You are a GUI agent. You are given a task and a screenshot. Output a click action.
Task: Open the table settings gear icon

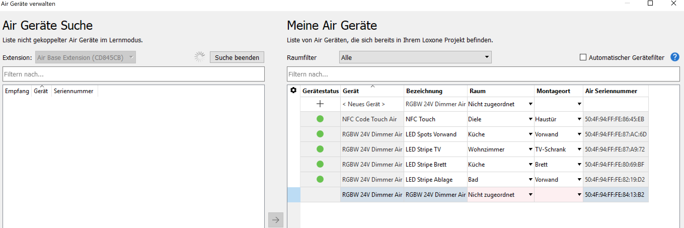[293, 91]
